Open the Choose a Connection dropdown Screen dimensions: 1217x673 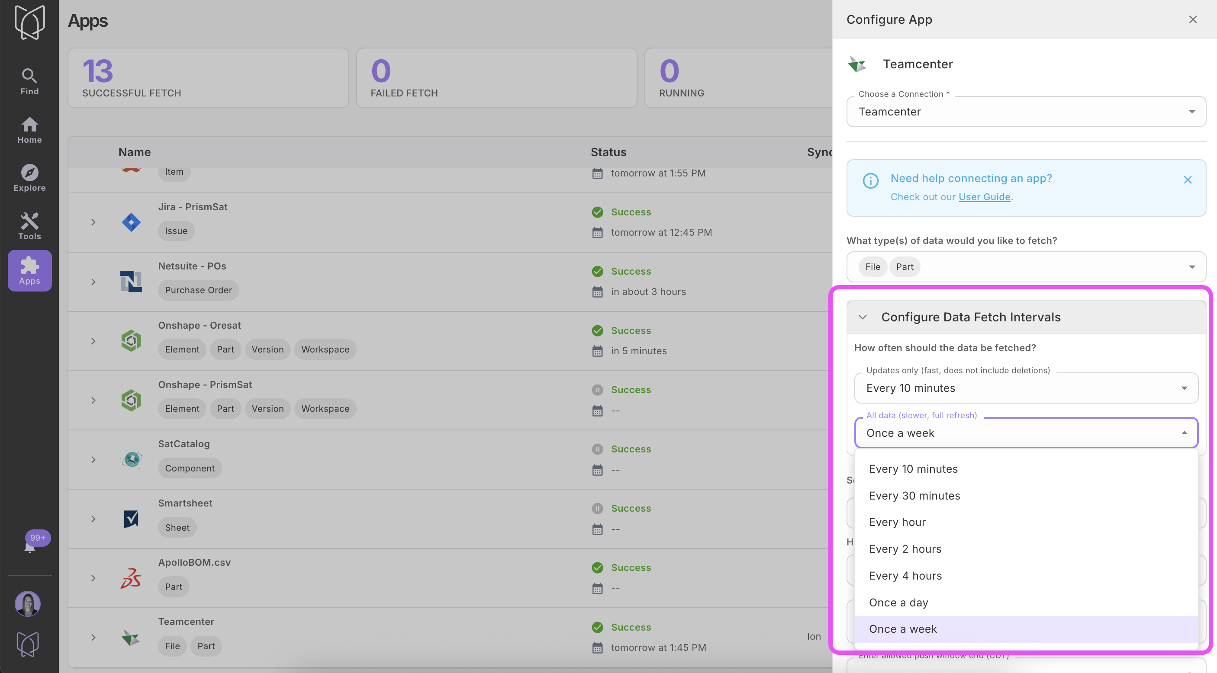(1026, 112)
